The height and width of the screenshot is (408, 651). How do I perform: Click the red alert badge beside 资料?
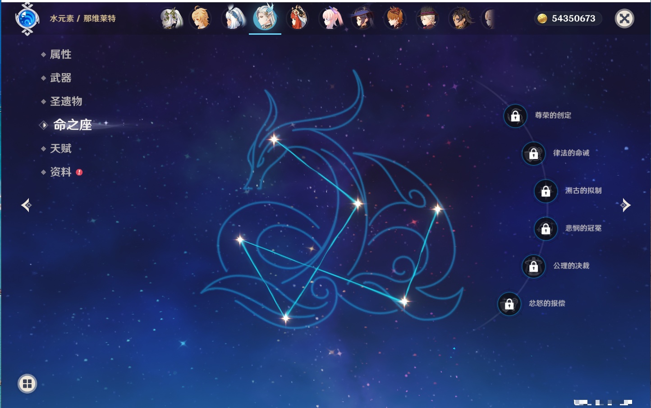(x=79, y=172)
